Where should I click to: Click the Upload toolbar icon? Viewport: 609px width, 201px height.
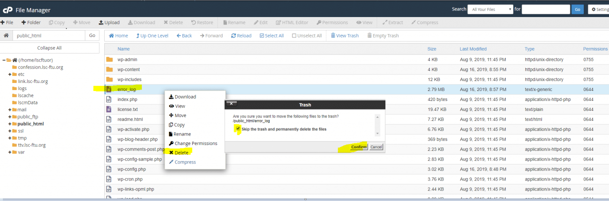point(101,22)
